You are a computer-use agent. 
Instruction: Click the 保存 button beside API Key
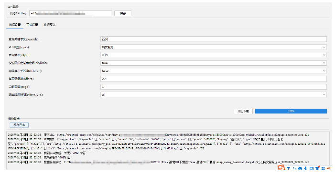[123, 13]
